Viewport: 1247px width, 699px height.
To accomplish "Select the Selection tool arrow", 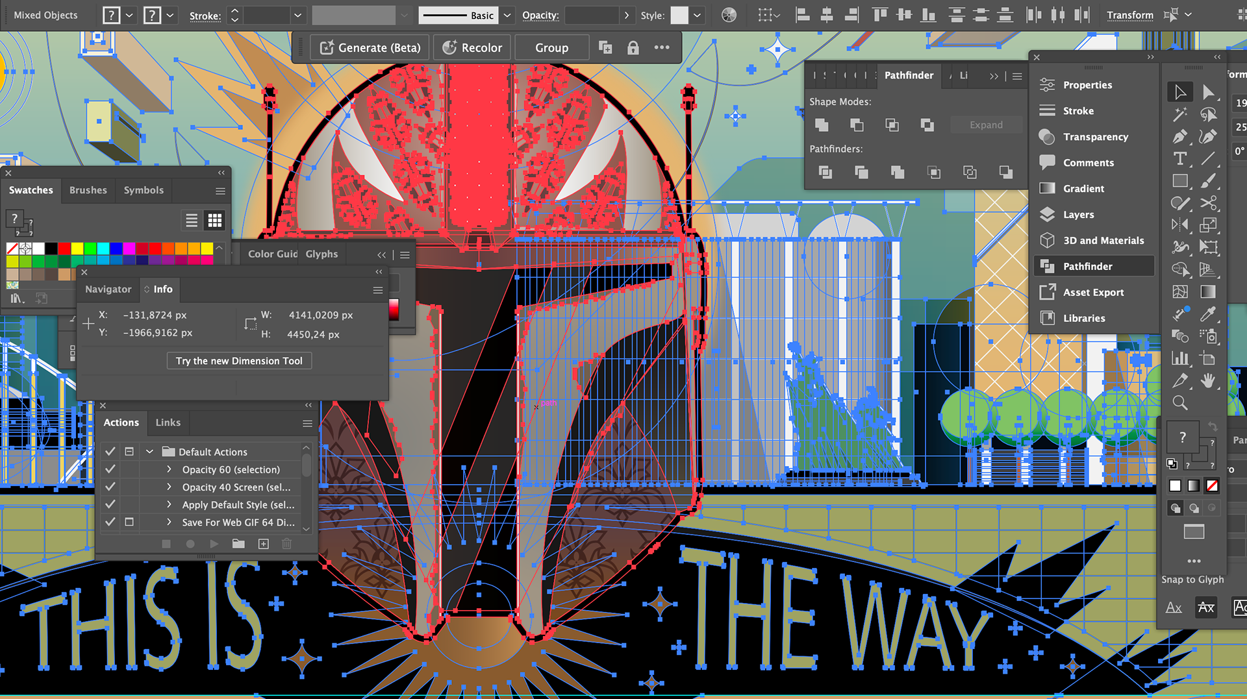I will coord(1180,92).
